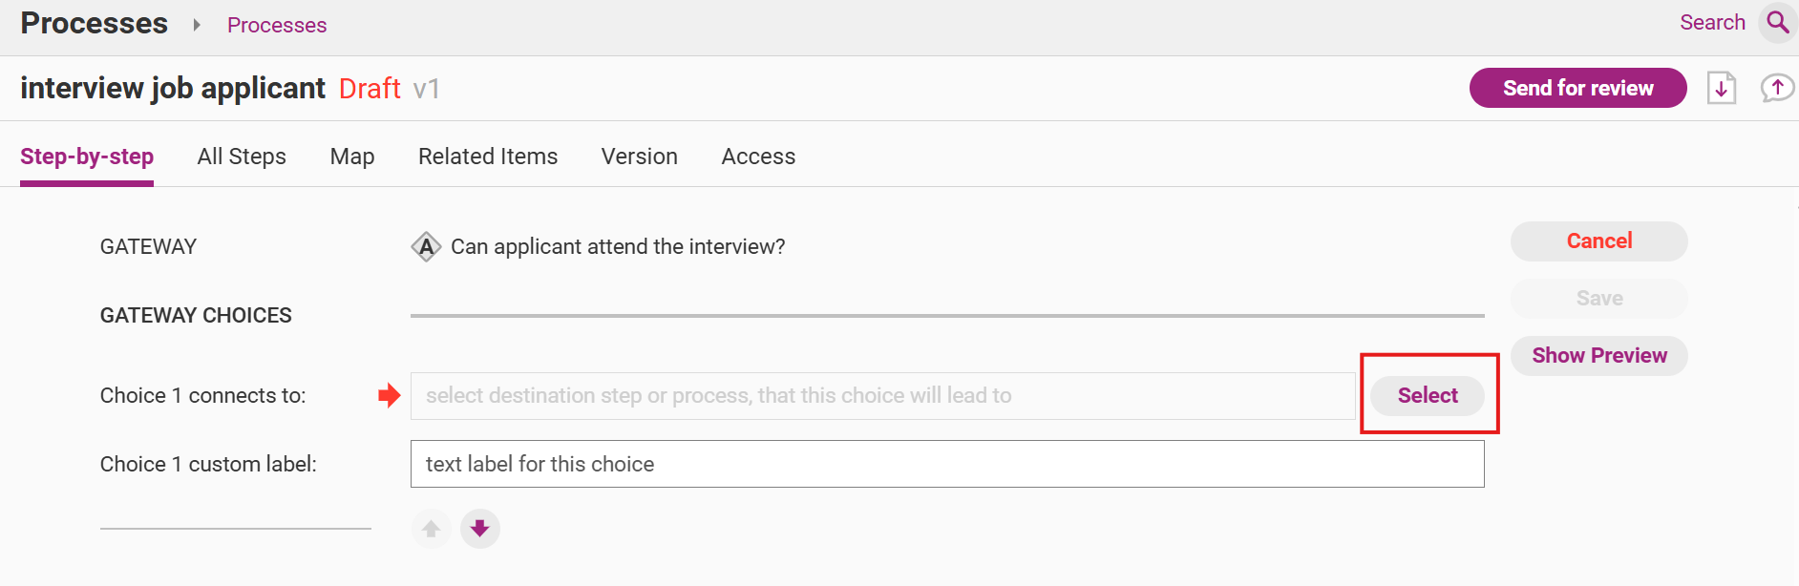Go to the Access tab
This screenshot has width=1799, height=586.
pos(758,157)
